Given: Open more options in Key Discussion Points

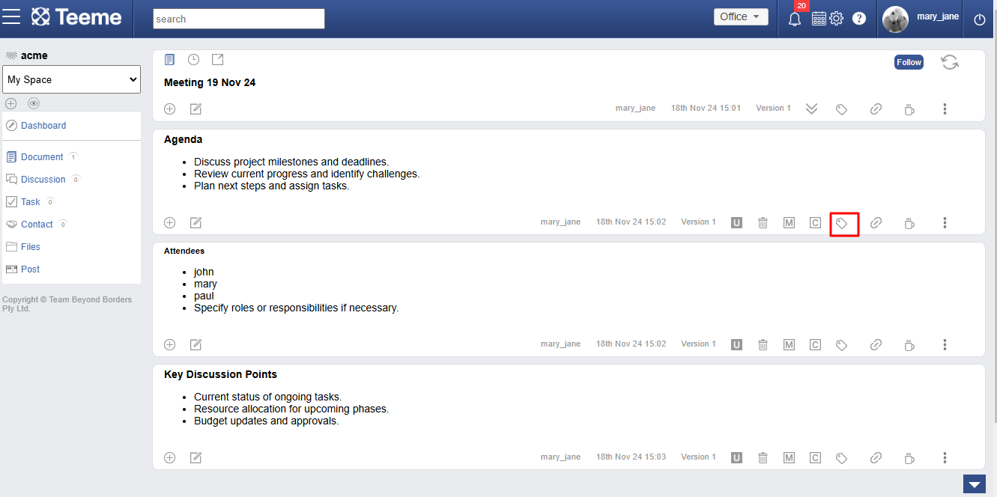Looking at the screenshot, I should [945, 458].
